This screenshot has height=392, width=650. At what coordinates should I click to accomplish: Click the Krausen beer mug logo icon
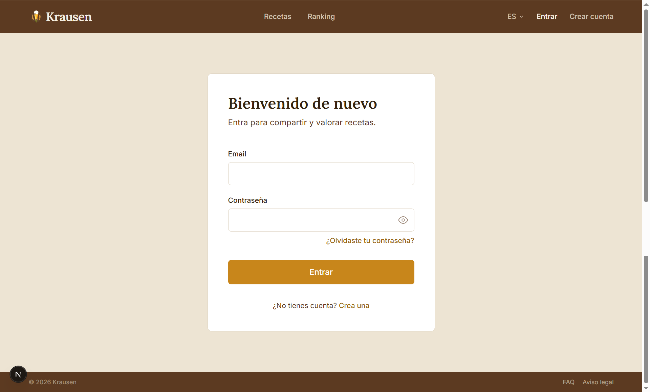(x=36, y=16)
